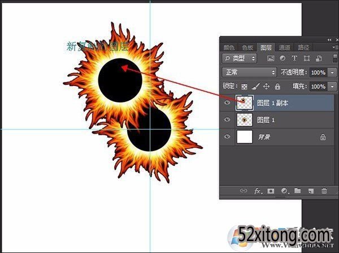Collapse panel with double-arrow icon

(329, 40)
